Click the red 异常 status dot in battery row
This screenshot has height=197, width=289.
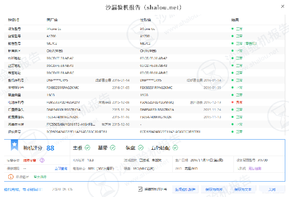[232, 102]
